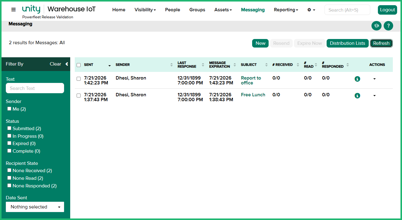402x220 pixels.
Task: Open the hamburger navigation menu
Action: pos(13,9)
